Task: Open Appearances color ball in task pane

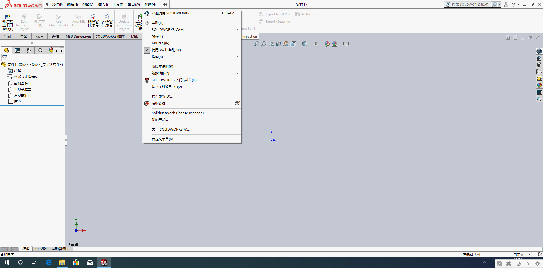Action: click(x=539, y=85)
